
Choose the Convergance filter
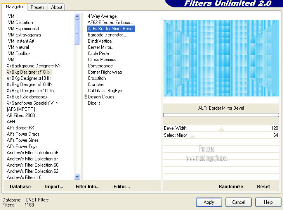[100, 66]
